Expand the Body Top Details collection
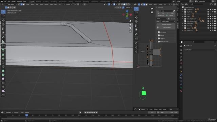The height and width of the screenshot is (122, 217). point(183,19)
